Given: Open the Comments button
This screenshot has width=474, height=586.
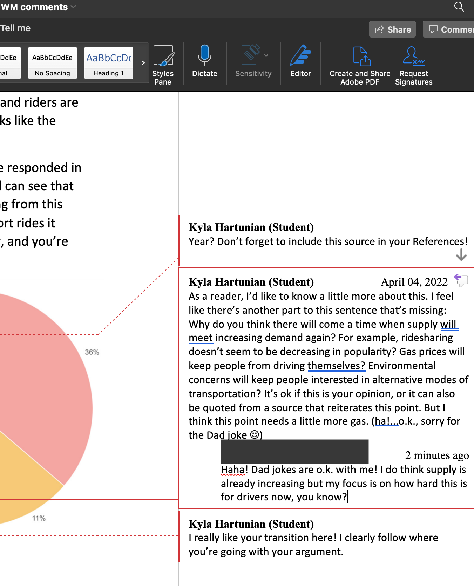Looking at the screenshot, I should (x=448, y=29).
